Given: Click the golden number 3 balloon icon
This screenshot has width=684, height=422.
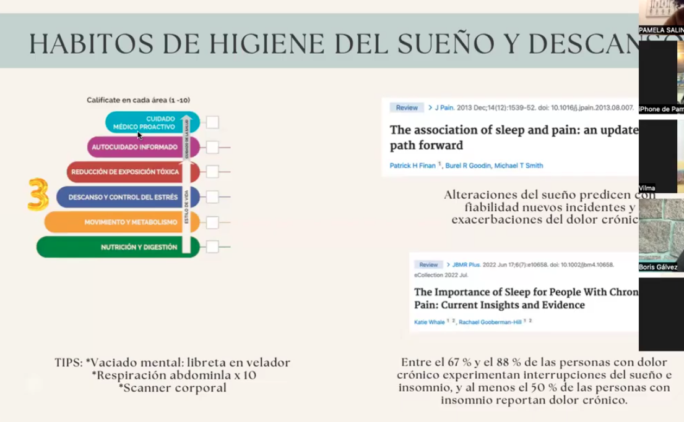Looking at the screenshot, I should point(38,194).
